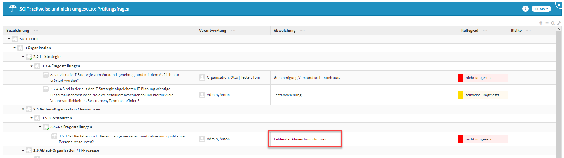The height and width of the screenshot is (158, 564).
Task: Open the magnifier search icon above the table
Action: point(553,23)
